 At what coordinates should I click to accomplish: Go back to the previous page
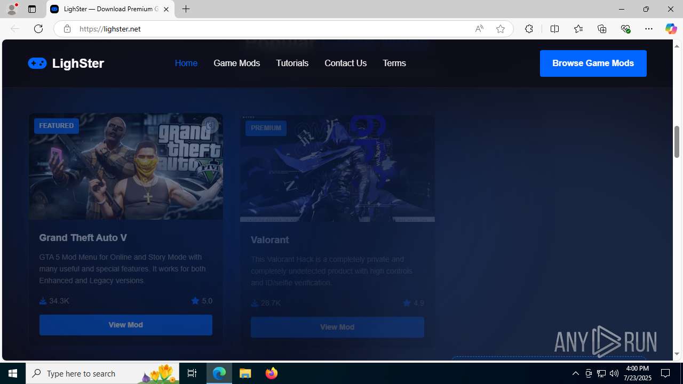15,29
